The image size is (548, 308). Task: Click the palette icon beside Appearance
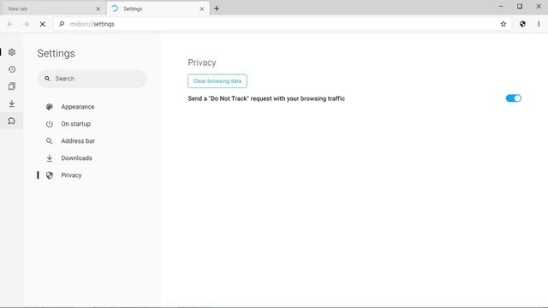tap(50, 107)
